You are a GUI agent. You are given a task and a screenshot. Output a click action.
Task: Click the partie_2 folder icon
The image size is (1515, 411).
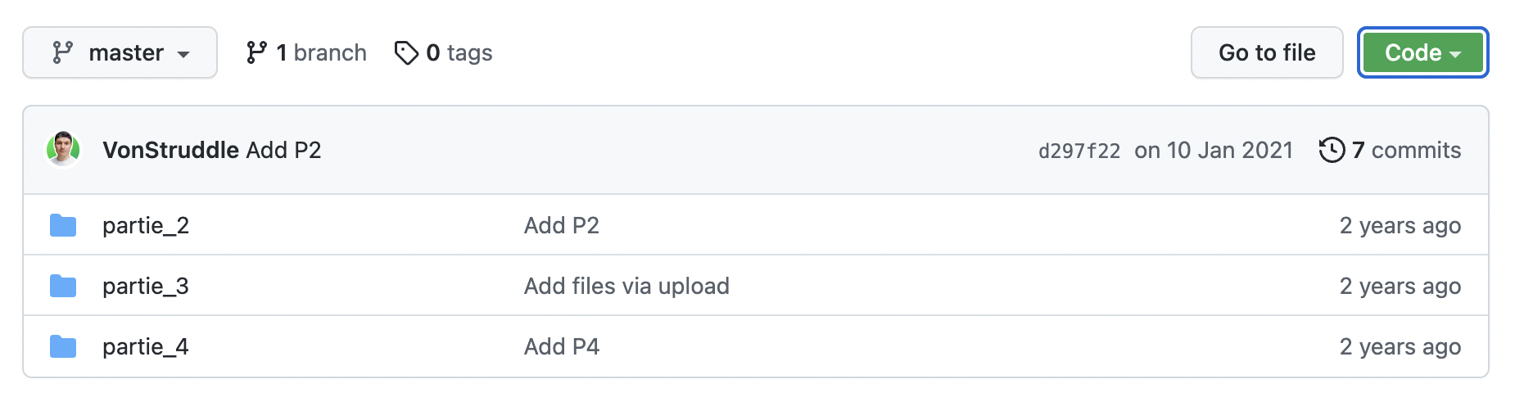tap(63, 225)
